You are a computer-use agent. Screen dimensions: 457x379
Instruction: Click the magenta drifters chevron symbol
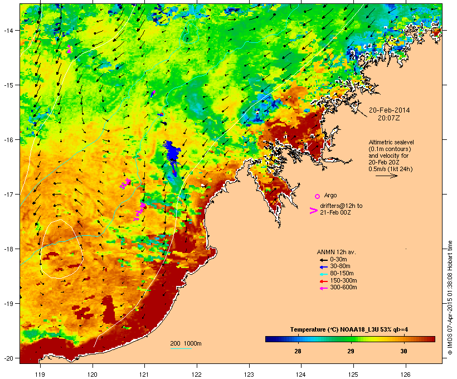pyautogui.click(x=313, y=211)
